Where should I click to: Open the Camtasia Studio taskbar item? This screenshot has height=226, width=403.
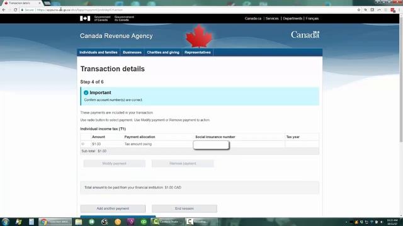click(167, 222)
